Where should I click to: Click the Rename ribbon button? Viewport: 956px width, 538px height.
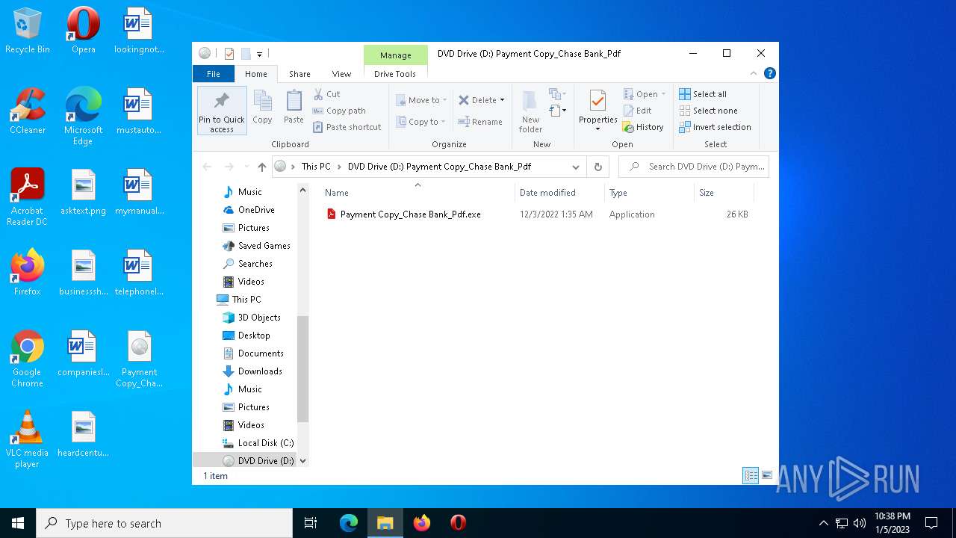[480, 122]
